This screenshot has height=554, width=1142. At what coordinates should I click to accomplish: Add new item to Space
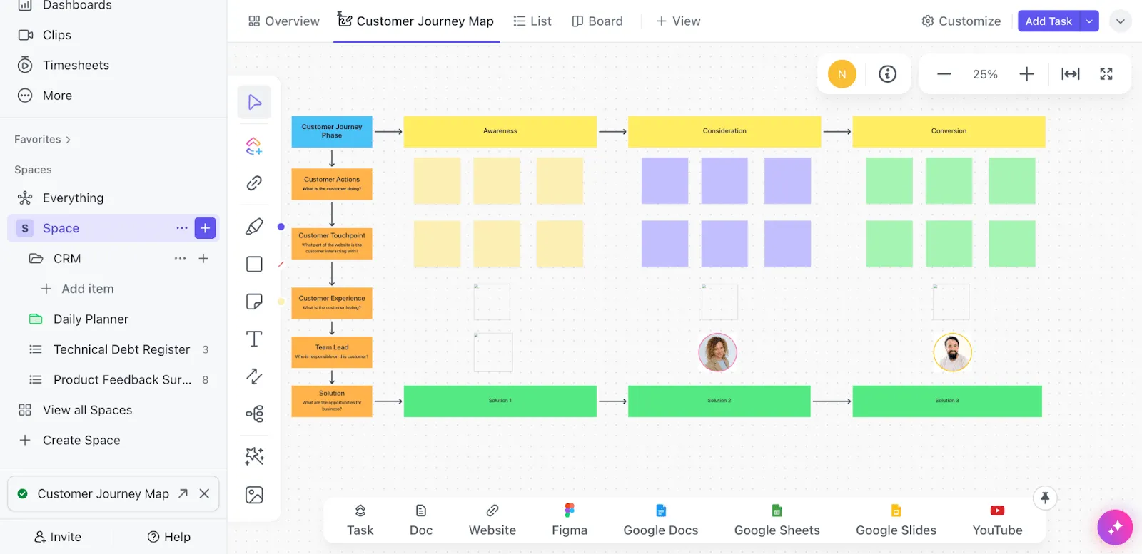(205, 228)
